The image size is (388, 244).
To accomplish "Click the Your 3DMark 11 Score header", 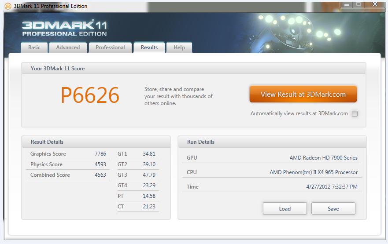I will [193, 69].
